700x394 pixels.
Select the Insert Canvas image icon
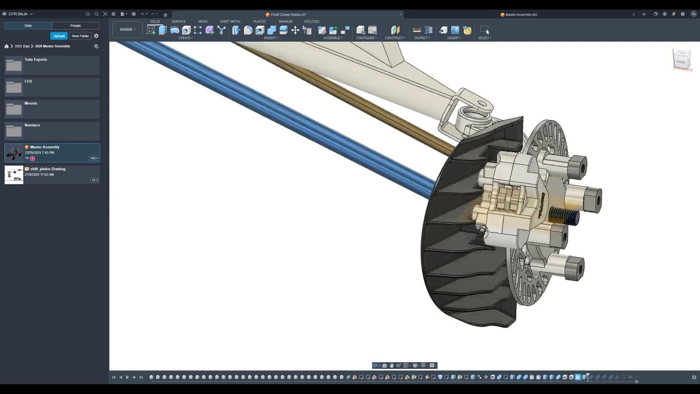(x=455, y=30)
